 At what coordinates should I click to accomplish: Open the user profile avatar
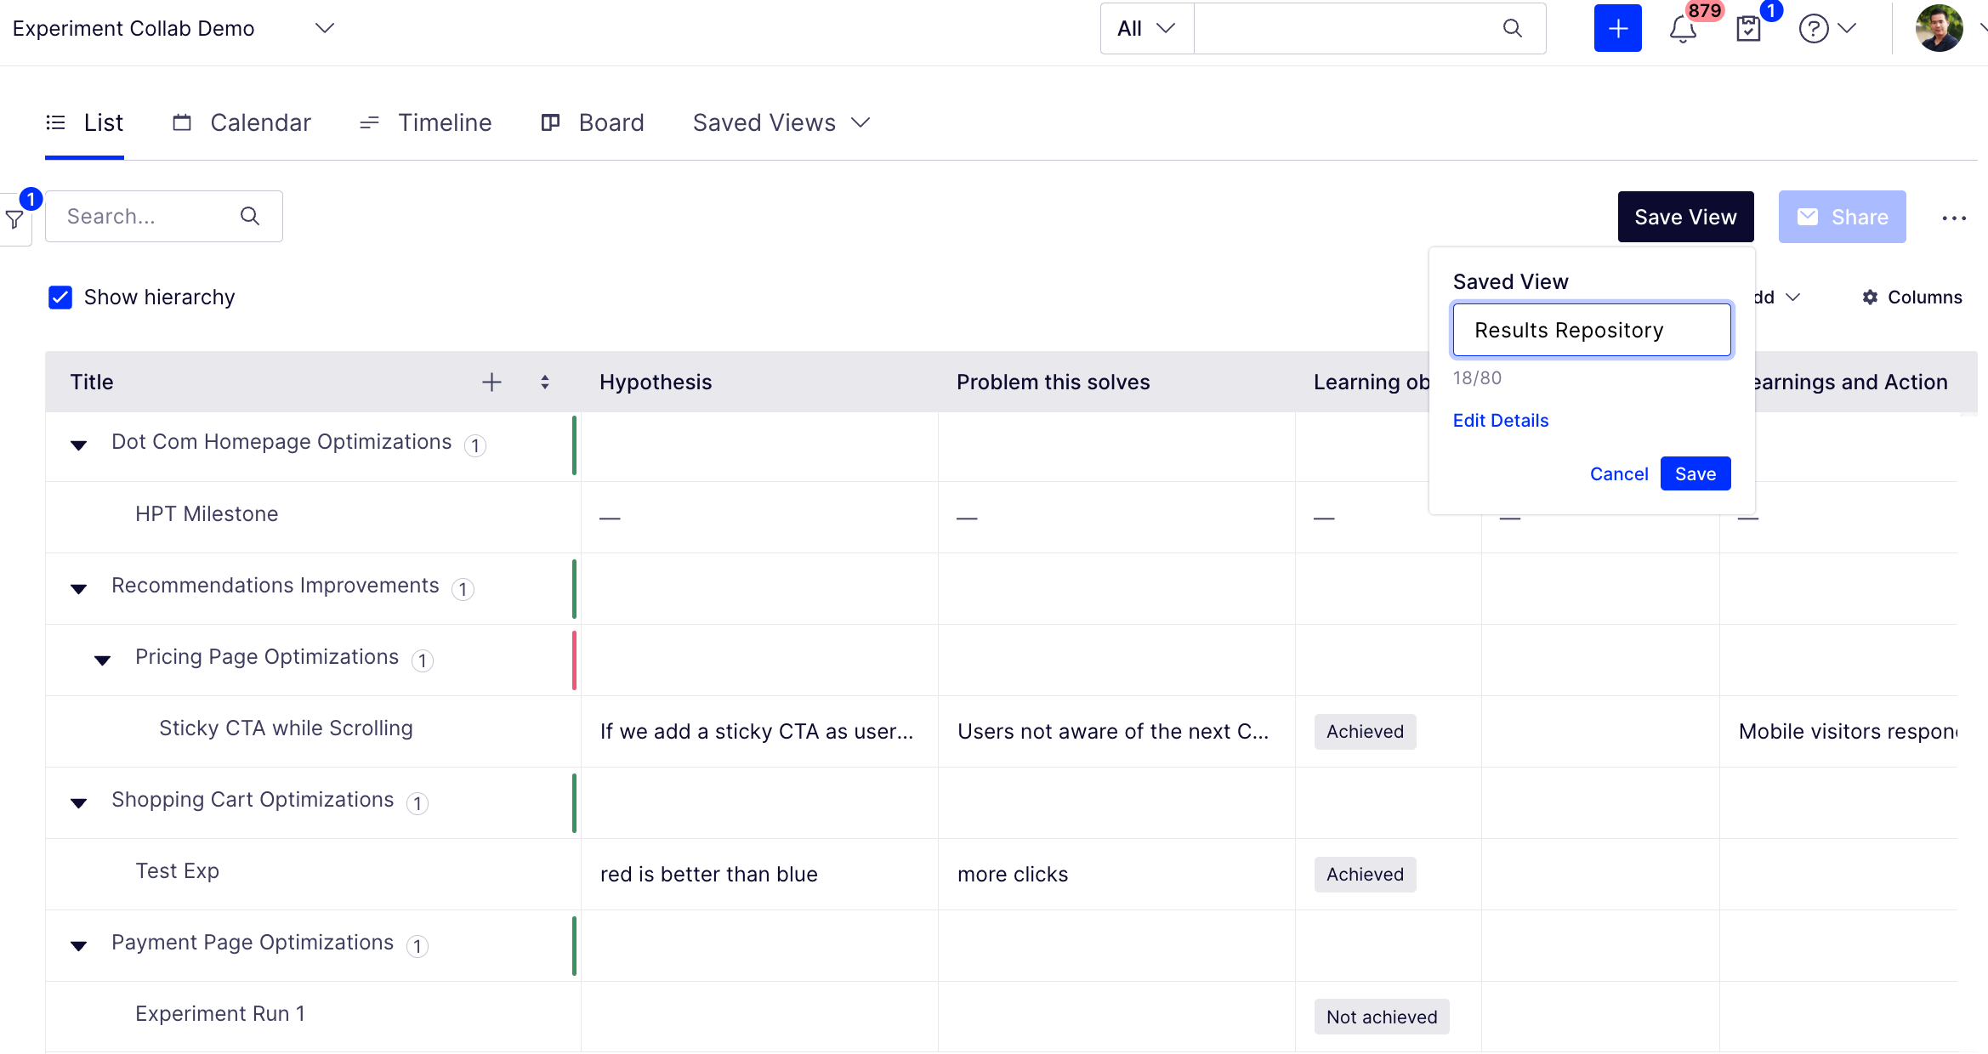pyautogui.click(x=1939, y=28)
